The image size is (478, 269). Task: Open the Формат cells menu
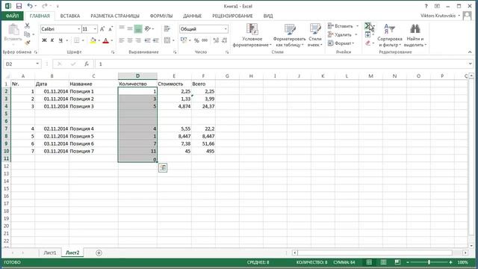pyautogui.click(x=341, y=43)
